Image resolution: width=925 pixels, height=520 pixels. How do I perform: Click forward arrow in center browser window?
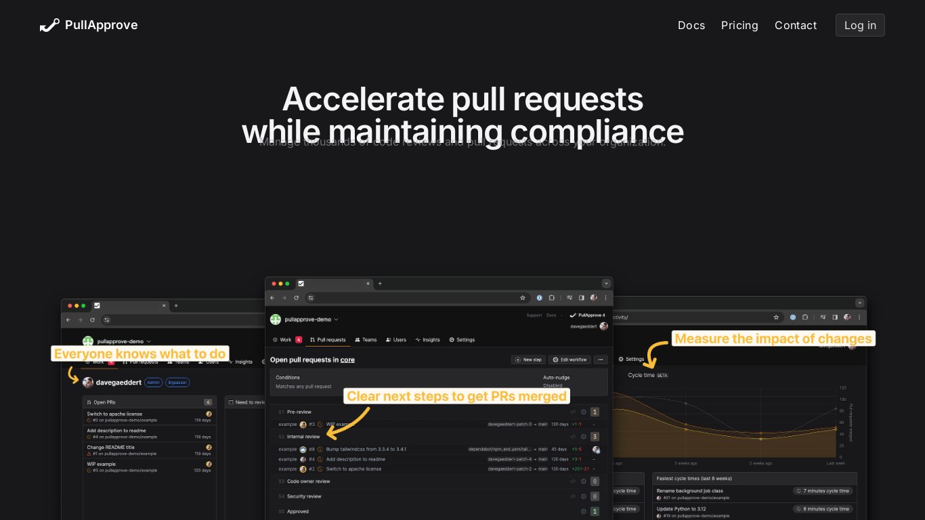284,297
